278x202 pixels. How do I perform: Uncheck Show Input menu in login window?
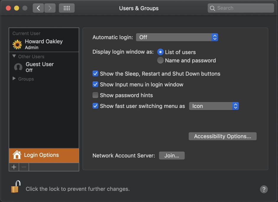(x=95, y=84)
